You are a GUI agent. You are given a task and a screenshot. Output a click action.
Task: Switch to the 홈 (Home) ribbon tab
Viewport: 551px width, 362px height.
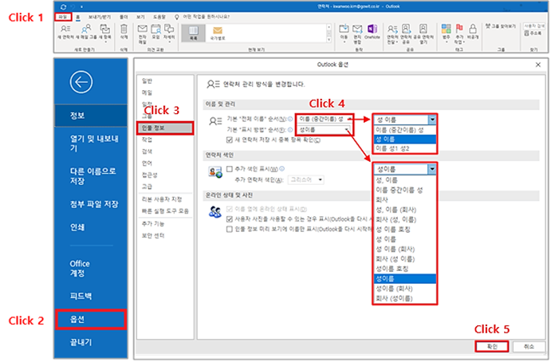pos(77,17)
